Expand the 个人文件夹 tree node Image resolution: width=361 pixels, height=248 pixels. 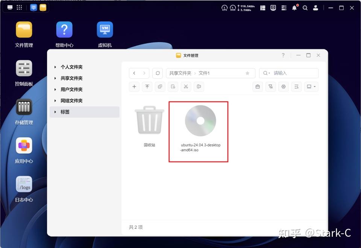(x=55, y=67)
